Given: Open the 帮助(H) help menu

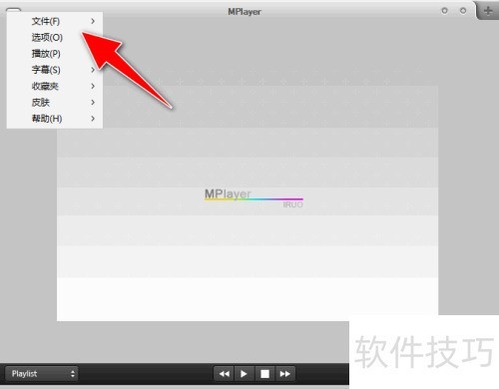Looking at the screenshot, I should [x=55, y=119].
